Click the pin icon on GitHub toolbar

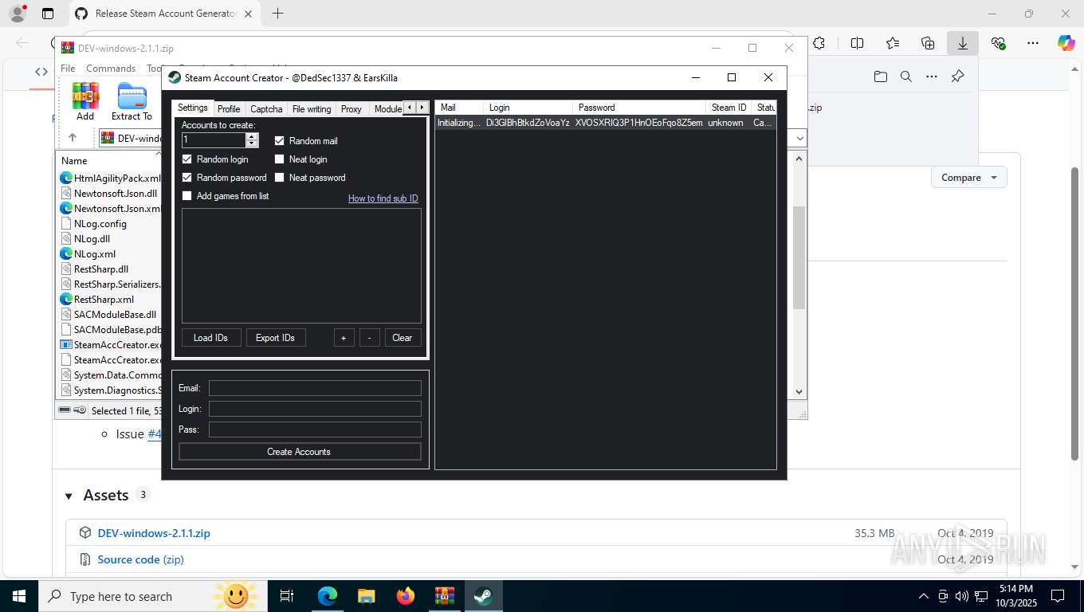click(x=958, y=76)
